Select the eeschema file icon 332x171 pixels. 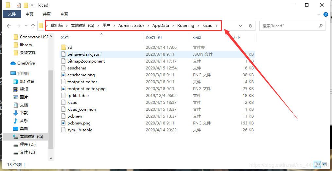click(63, 68)
